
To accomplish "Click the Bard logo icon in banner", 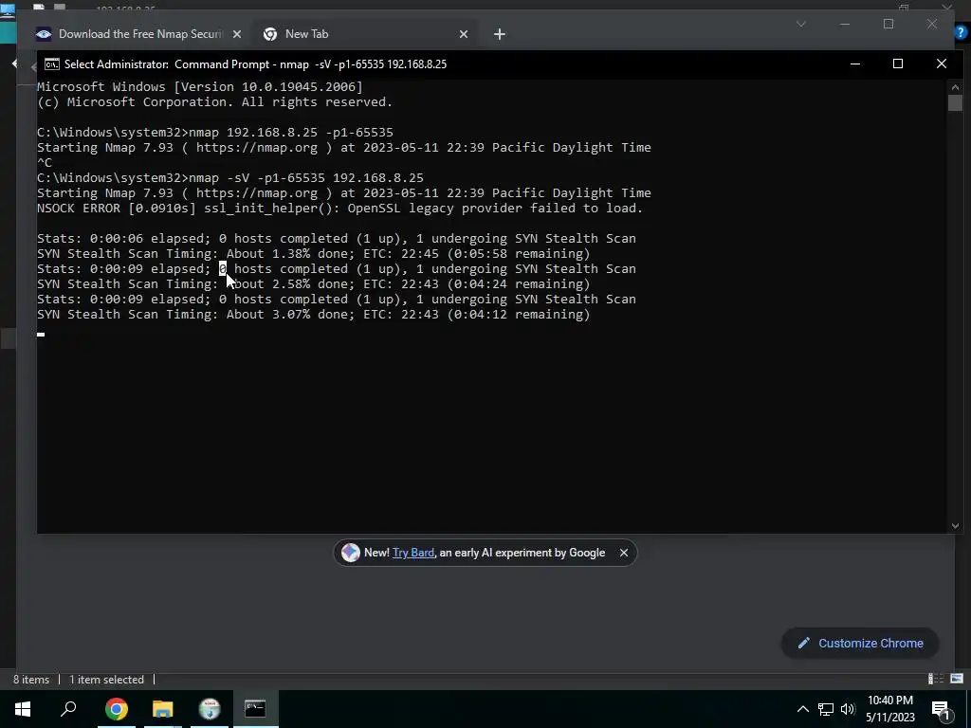I will point(351,553).
